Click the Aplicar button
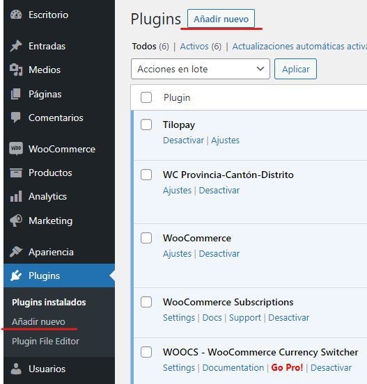Image resolution: width=367 pixels, height=384 pixels. point(295,69)
